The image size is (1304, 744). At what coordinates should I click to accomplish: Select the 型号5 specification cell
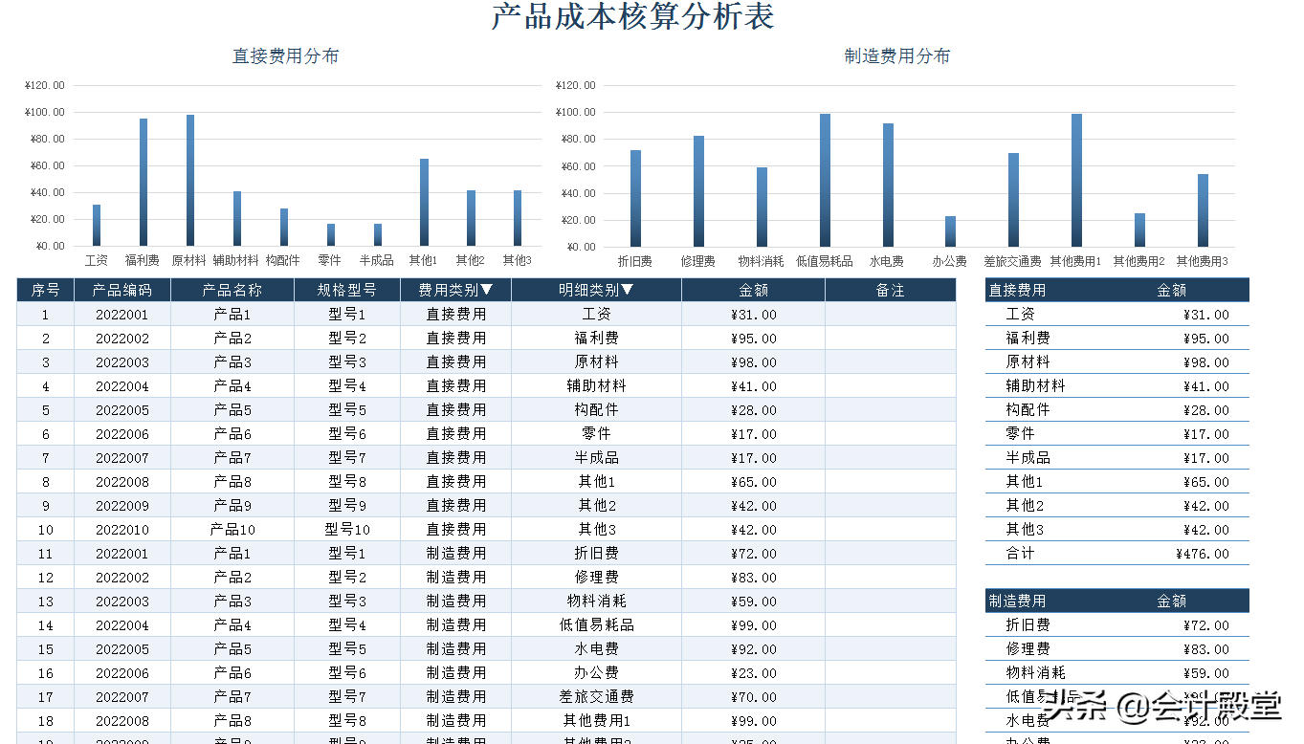click(x=345, y=409)
